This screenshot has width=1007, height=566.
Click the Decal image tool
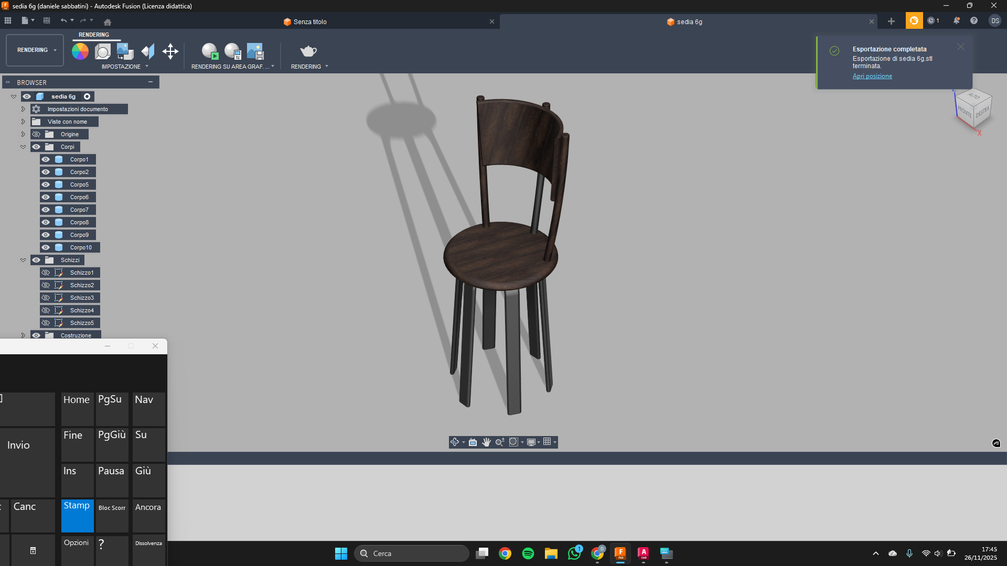(125, 51)
